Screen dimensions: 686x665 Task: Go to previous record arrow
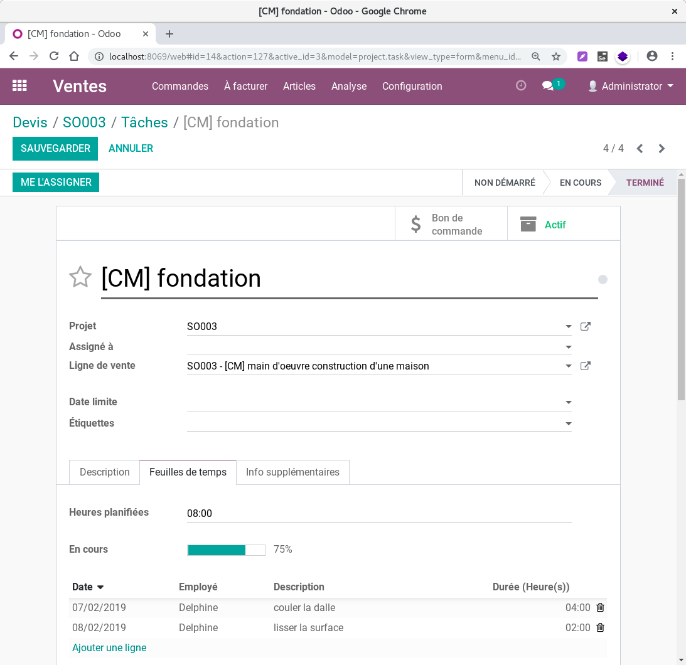[x=640, y=149]
